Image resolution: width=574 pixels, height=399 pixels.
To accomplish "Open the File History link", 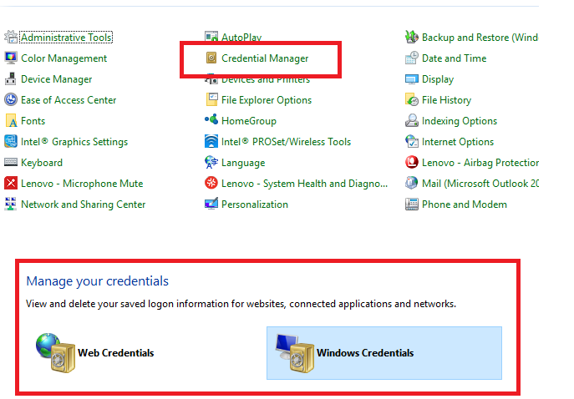I will (447, 100).
